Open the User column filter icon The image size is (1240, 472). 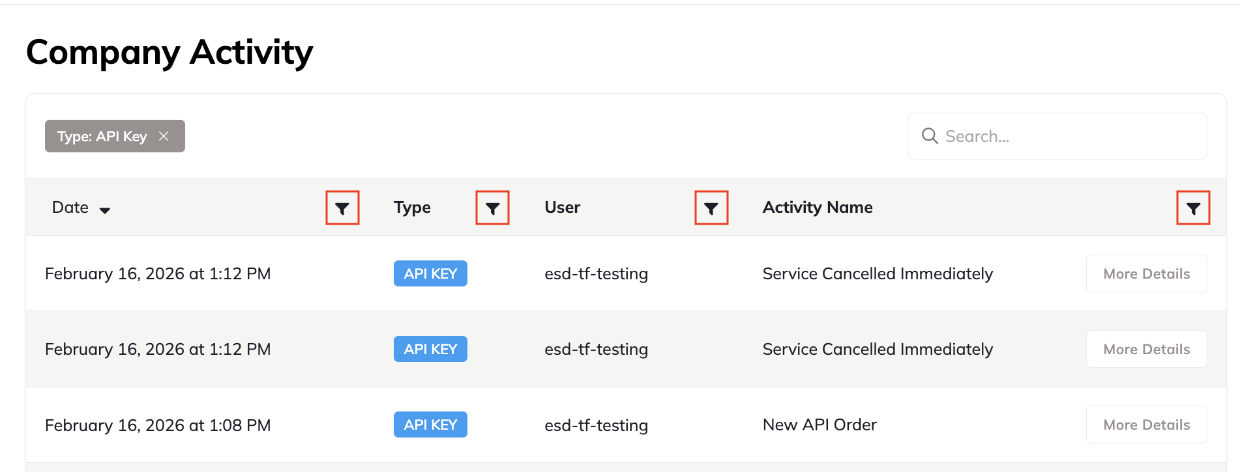[x=711, y=208]
